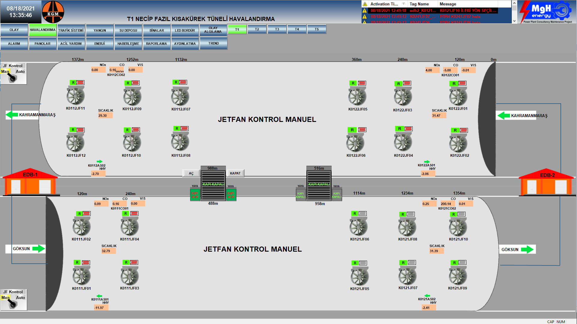Viewport: 577px width, 324px height.
Task: Toggle the upper JF Kontrol Man/Auto switch
Action: pos(13,77)
